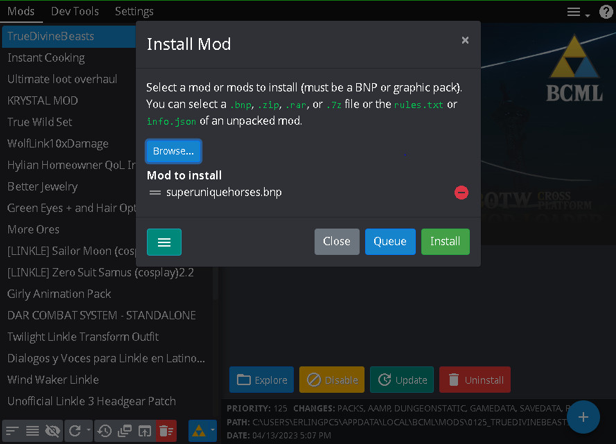The height and width of the screenshot is (444, 616).
Task: Close the Install Mod dialog with X
Action: [465, 40]
